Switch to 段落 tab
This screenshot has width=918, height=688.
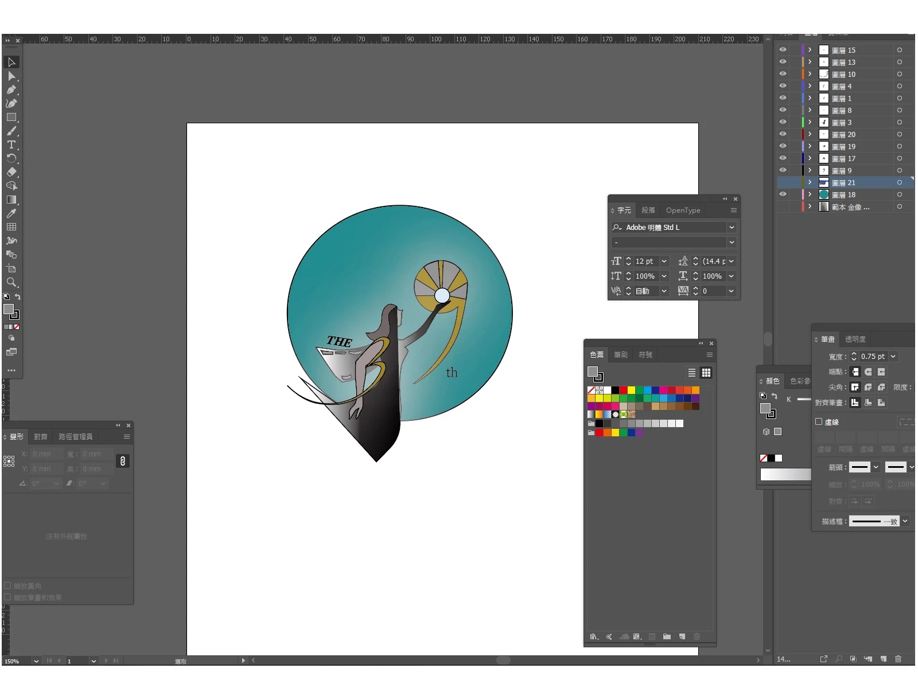(648, 210)
